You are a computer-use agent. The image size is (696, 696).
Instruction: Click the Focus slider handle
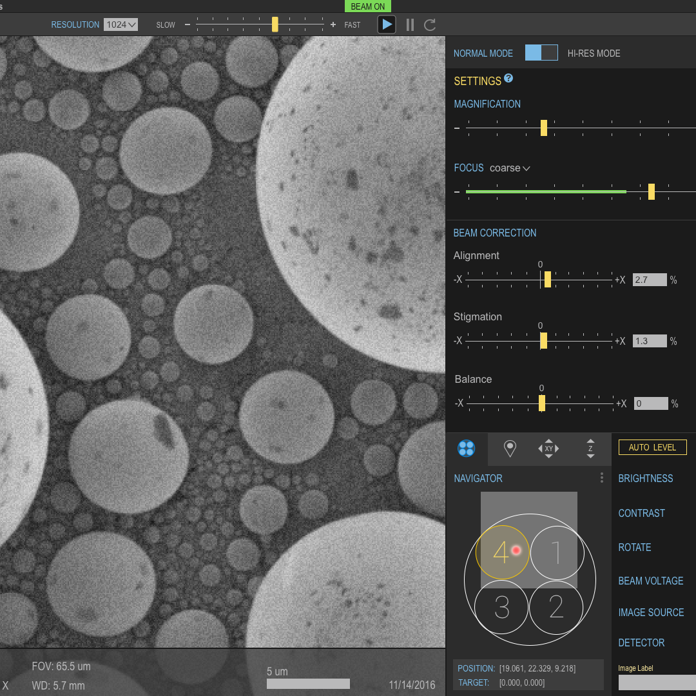651,191
